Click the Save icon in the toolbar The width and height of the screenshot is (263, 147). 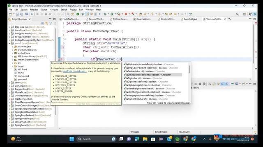pyautogui.click(x=17, y=14)
